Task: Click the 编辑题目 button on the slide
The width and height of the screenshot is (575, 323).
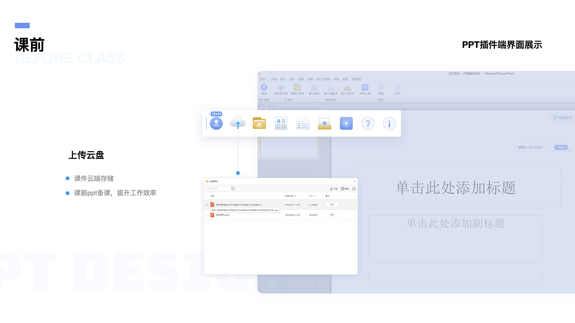Action: (562, 118)
